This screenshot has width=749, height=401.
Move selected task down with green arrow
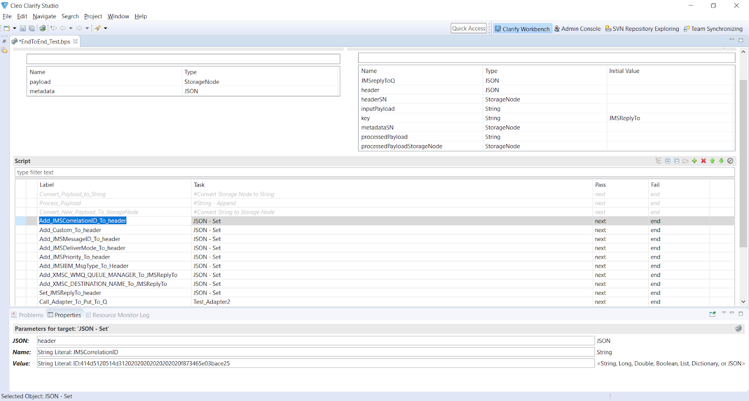721,161
